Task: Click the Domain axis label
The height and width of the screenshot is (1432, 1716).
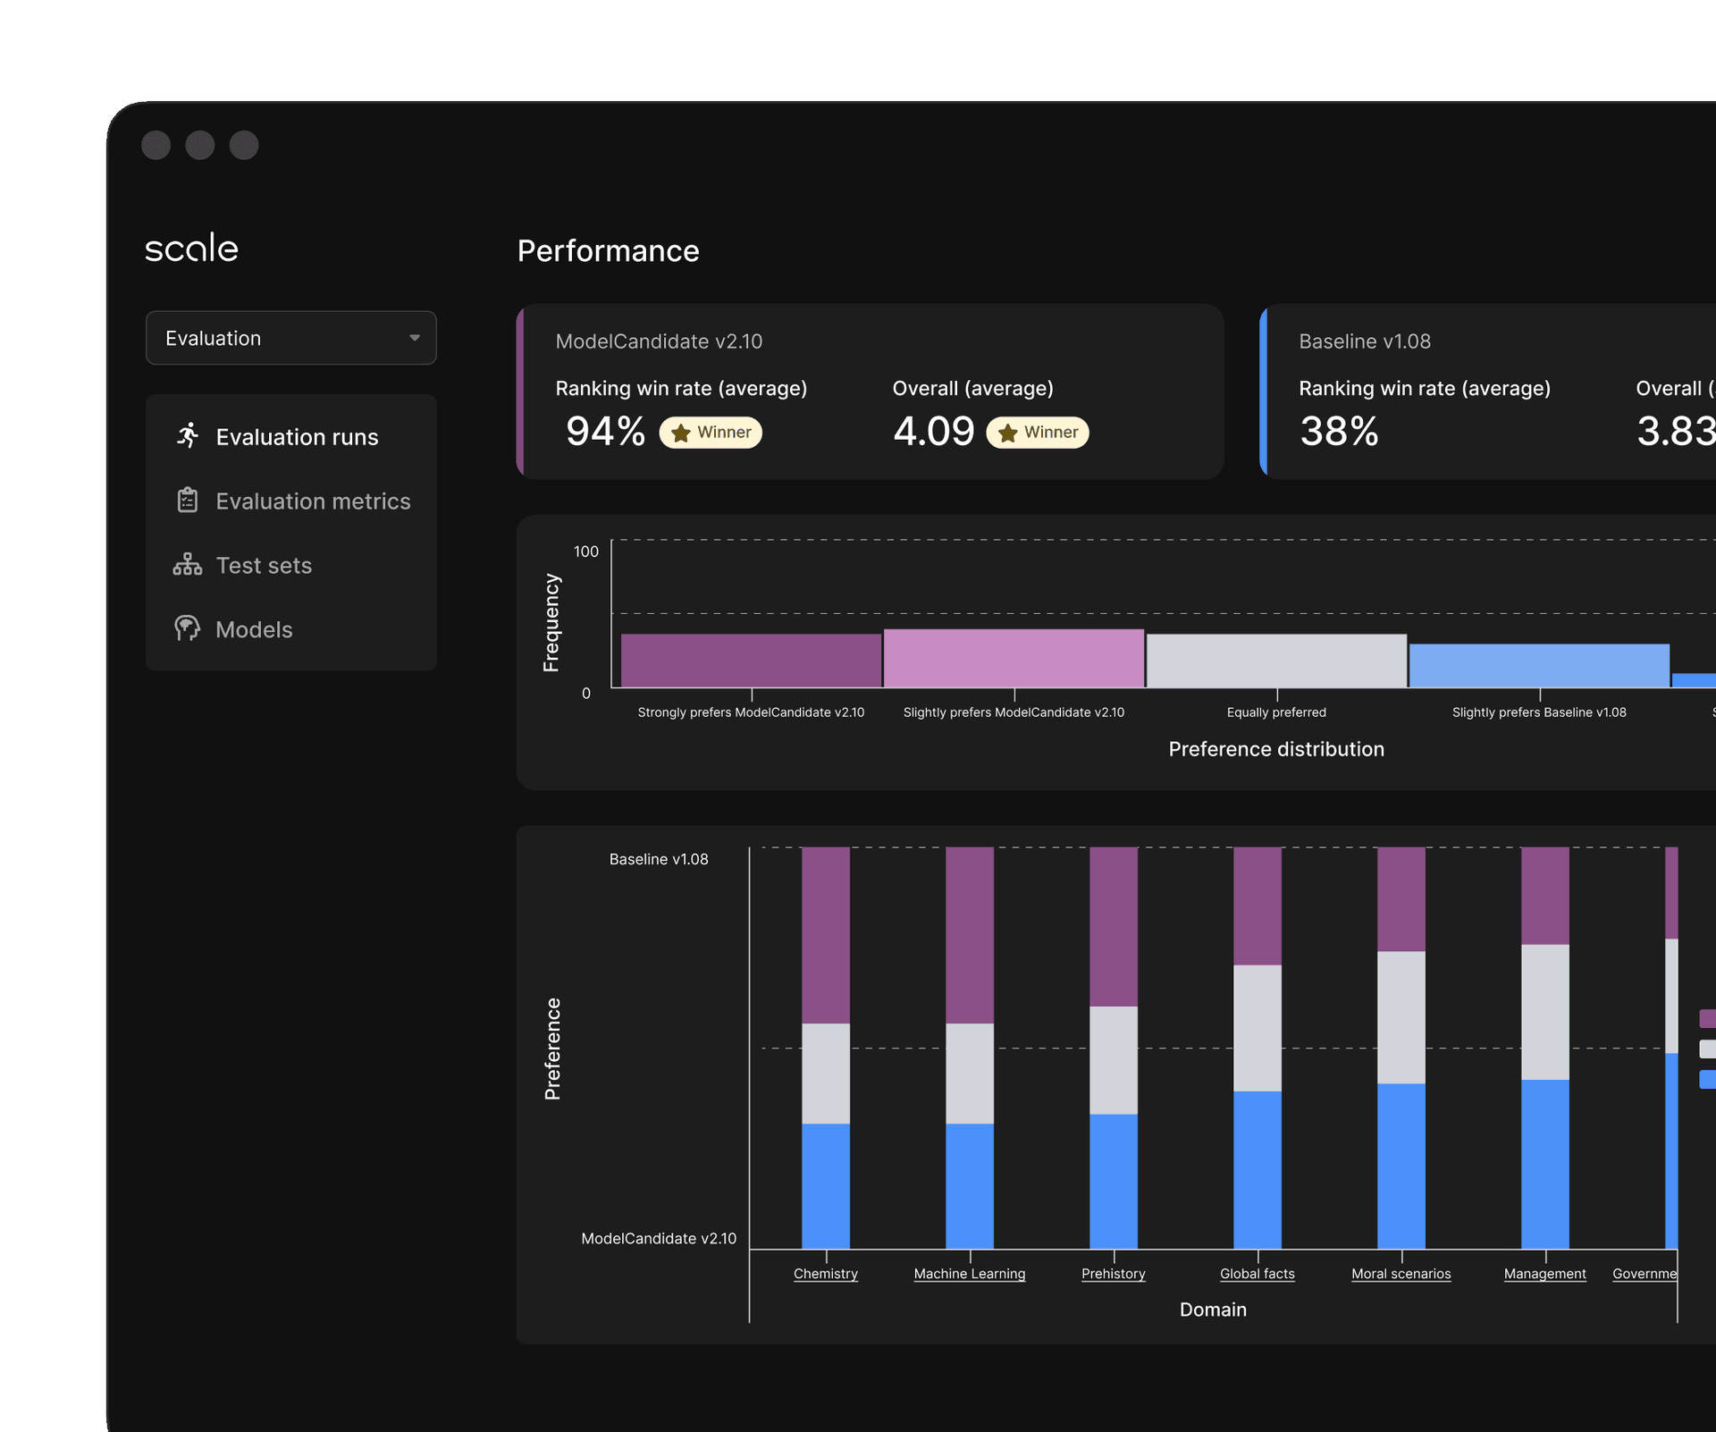Action: 1213,1310
